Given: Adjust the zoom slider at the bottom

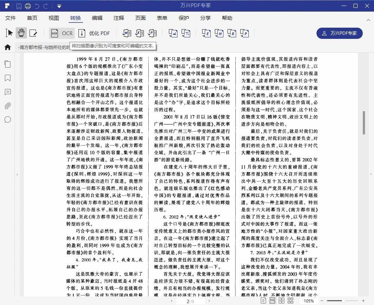Looking at the screenshot, I should coord(344,301).
